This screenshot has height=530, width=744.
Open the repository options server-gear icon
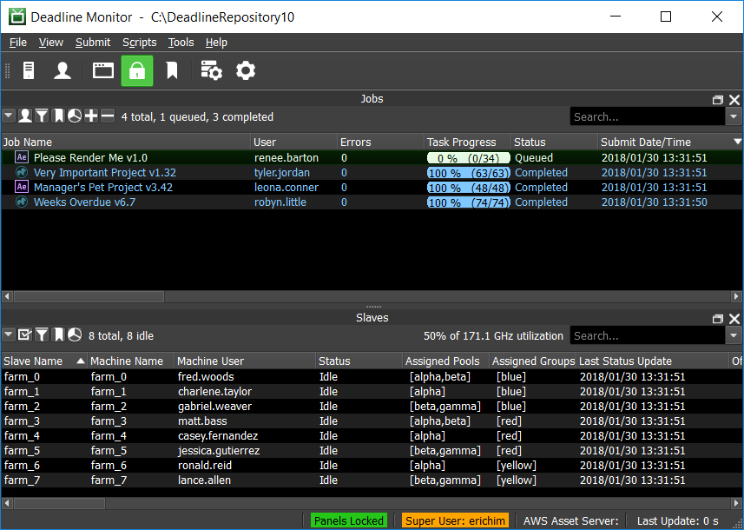[x=211, y=70]
